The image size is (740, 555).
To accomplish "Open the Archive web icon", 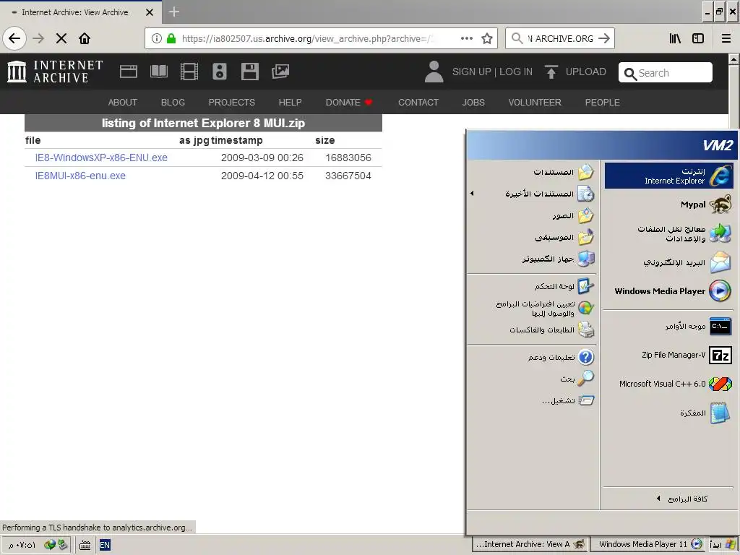I will click(129, 72).
